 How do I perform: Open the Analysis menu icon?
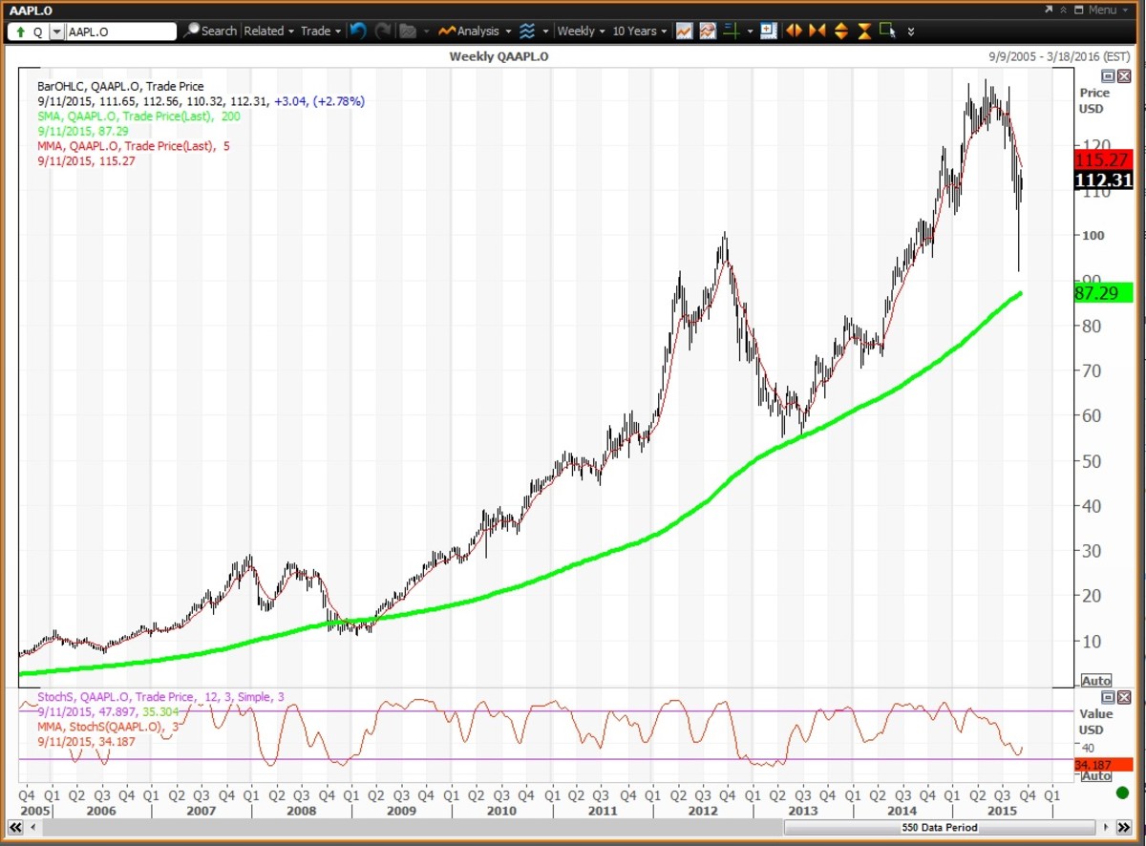(x=447, y=31)
